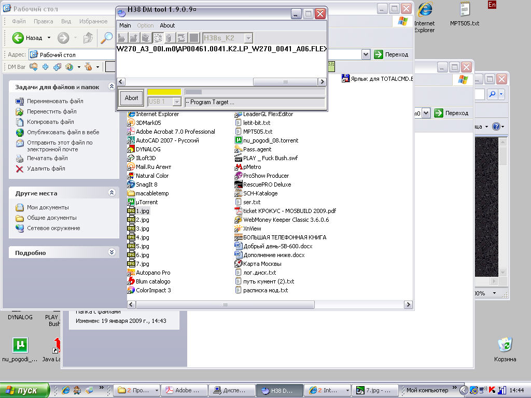Select the Mail.Ru Агент shortcut icon
Image resolution: width=531 pixels, height=398 pixels.
[131, 167]
